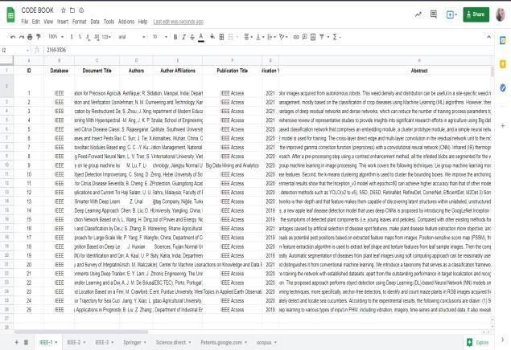Open text color picker
The image size is (511, 350).
[201, 37]
